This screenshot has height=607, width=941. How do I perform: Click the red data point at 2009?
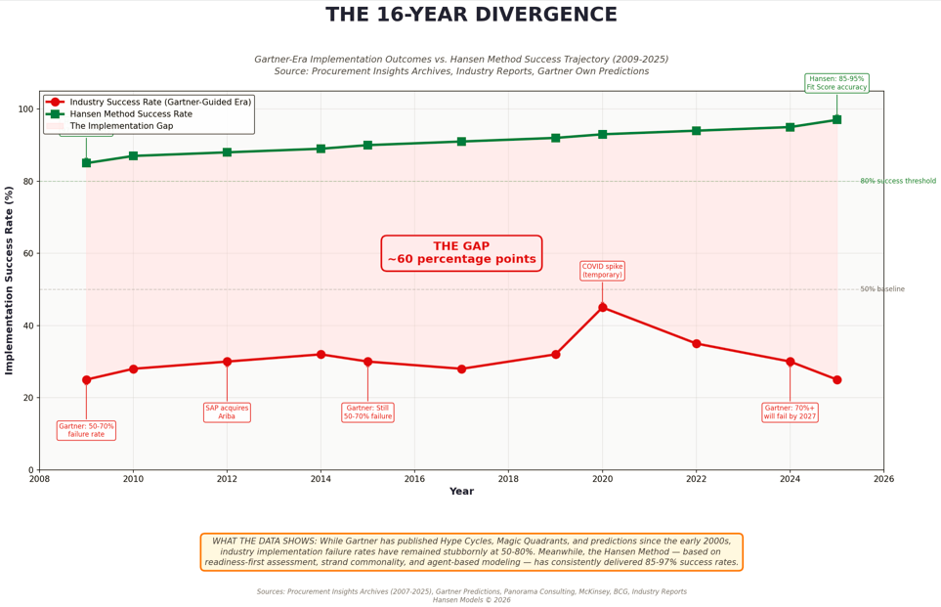pos(86,380)
